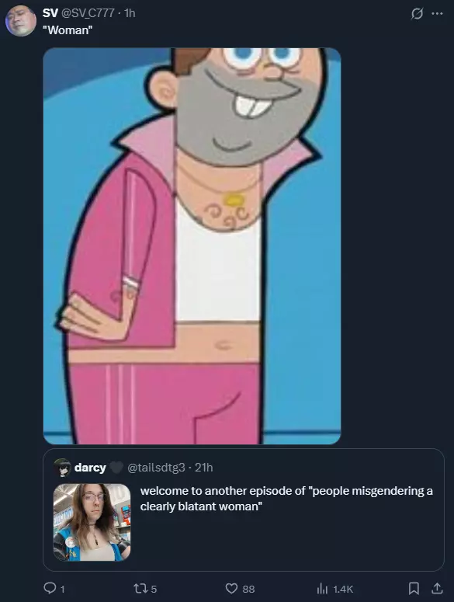Bookmark this post
This screenshot has height=602, width=454.
point(414,588)
